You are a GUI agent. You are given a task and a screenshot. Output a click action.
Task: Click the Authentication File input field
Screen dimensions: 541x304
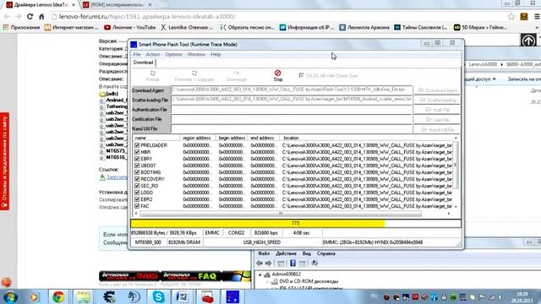[292, 109]
